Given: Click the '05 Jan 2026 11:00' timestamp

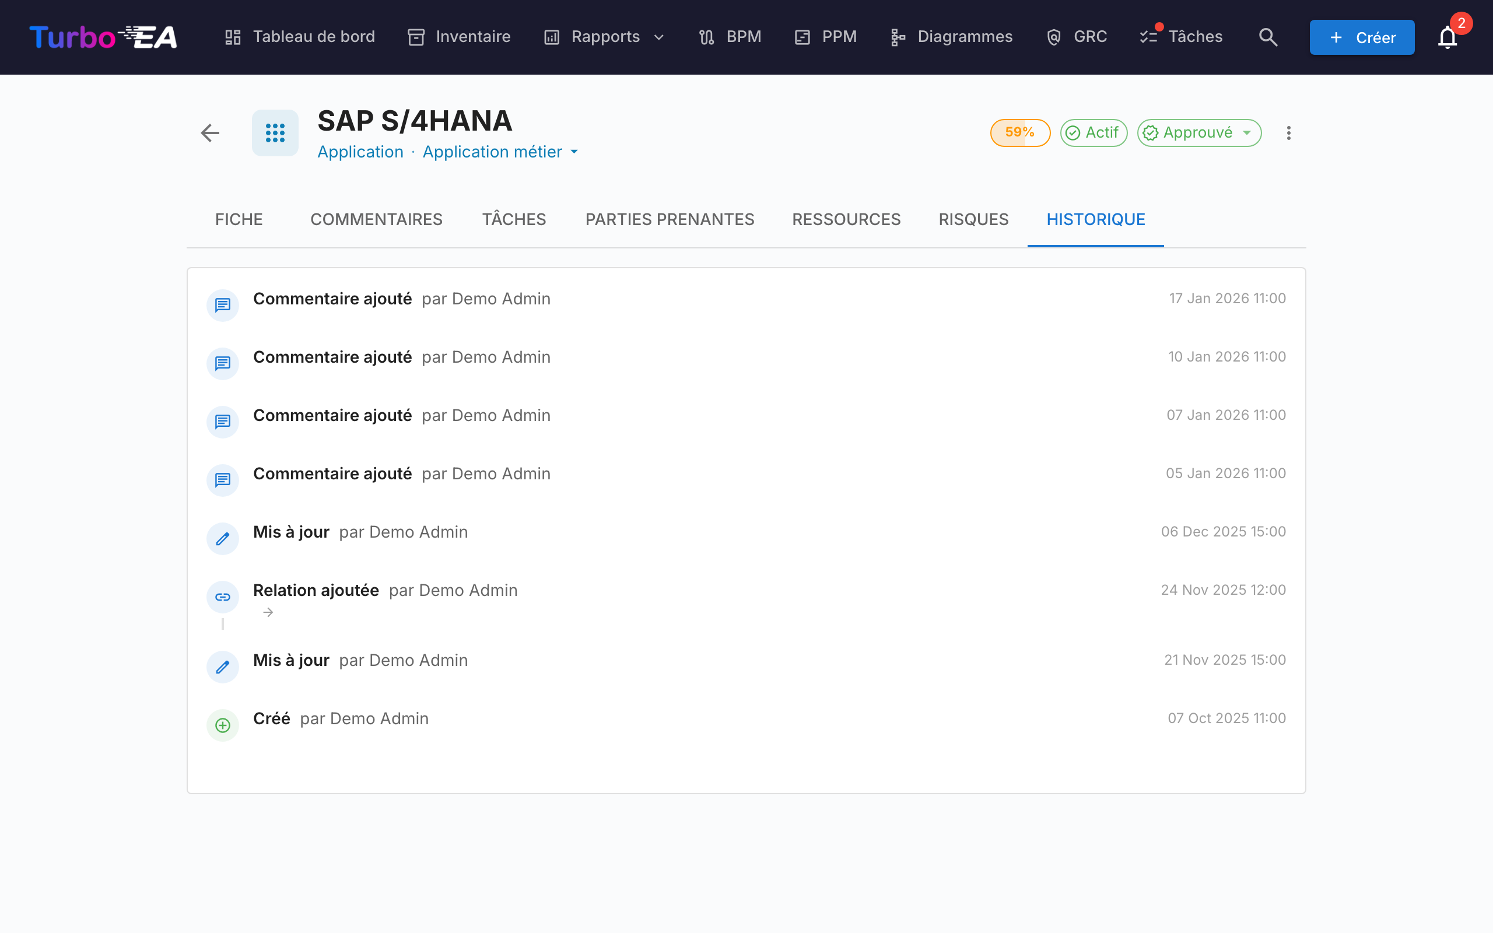Looking at the screenshot, I should (1225, 473).
